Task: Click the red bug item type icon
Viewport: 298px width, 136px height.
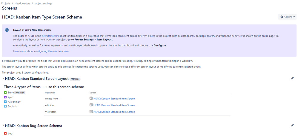Action: (x=5, y=134)
